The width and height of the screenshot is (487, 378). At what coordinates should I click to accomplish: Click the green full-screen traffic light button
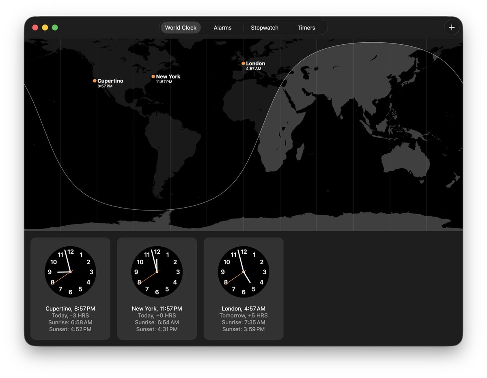[55, 27]
